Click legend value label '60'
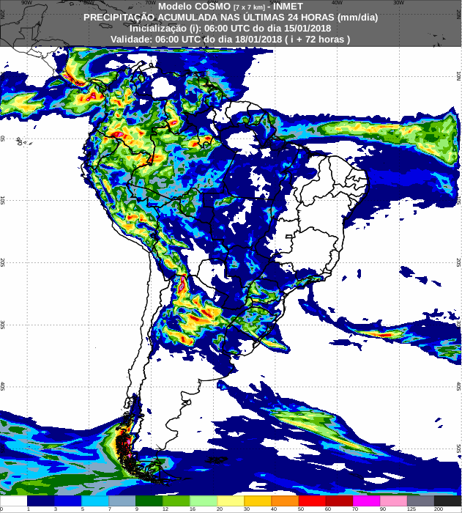Image resolution: width=462 pixels, height=513 pixels. [328, 509]
